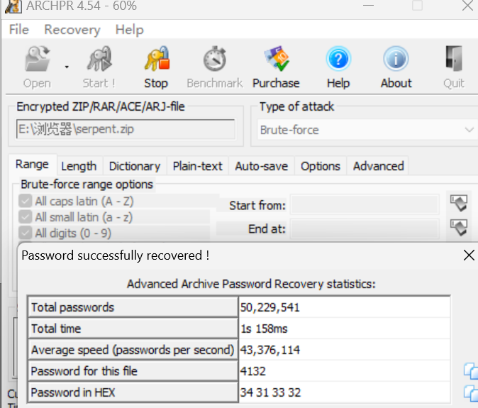This screenshot has width=478, height=408.
Task: Toggle All small latin (a - z) checkbox
Action: [x=26, y=217]
